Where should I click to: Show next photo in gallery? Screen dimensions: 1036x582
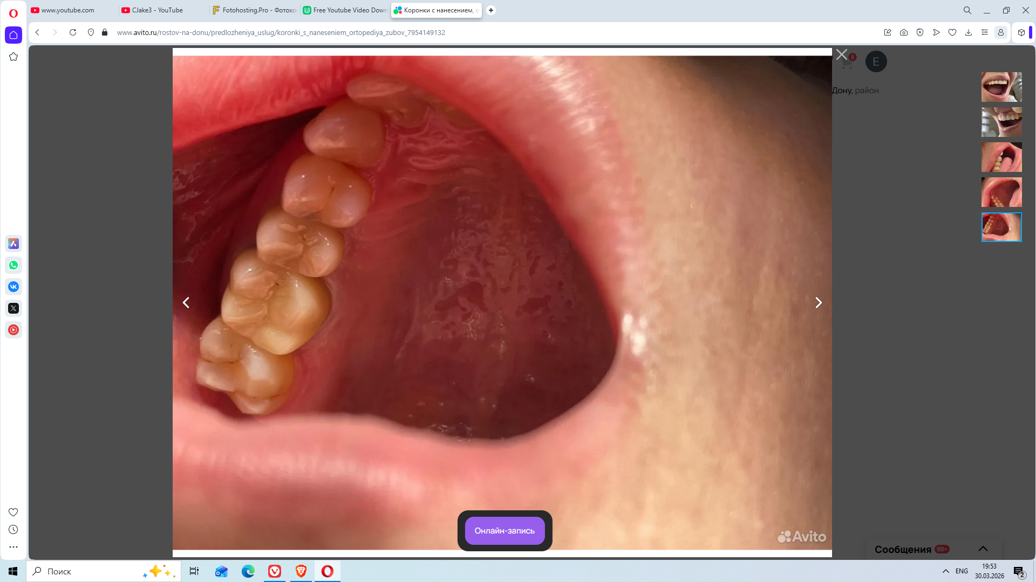[x=819, y=303]
